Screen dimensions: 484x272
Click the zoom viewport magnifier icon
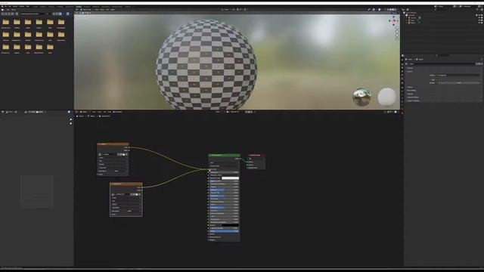click(x=397, y=28)
